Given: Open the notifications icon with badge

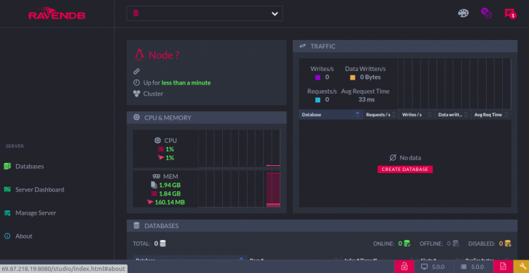Looking at the screenshot, I should [x=510, y=14].
